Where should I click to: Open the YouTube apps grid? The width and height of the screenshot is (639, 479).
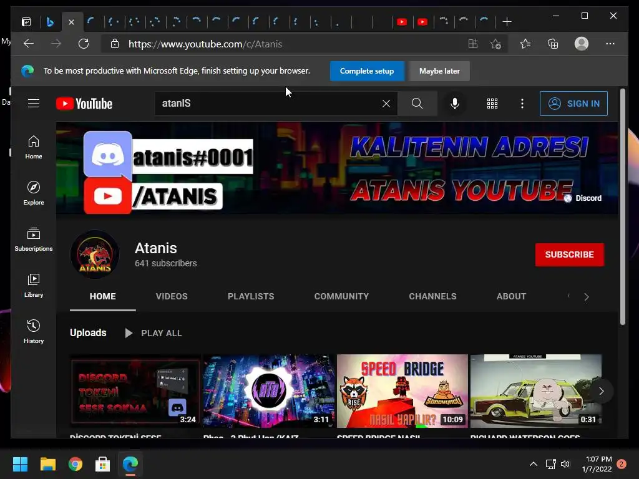point(492,104)
